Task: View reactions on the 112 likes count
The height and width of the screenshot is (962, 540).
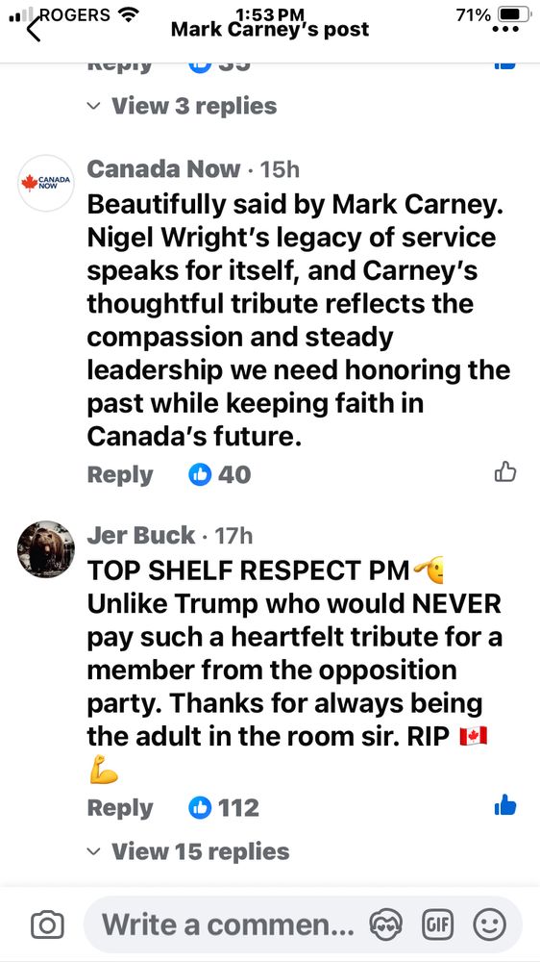Action: point(224,807)
